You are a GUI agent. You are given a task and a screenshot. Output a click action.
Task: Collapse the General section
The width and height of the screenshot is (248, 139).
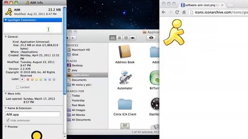tap(6, 37)
